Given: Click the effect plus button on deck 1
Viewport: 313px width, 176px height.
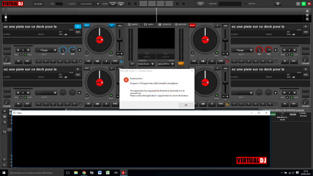Looking at the screenshot, I should tap(79, 50).
